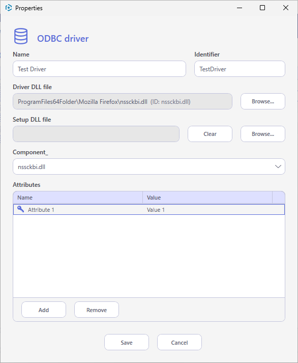The image size is (298, 363).
Task: Cancel the Properties dialog
Action: 180,343
